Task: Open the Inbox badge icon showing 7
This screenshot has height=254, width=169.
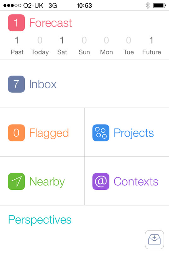Action: coord(16,84)
